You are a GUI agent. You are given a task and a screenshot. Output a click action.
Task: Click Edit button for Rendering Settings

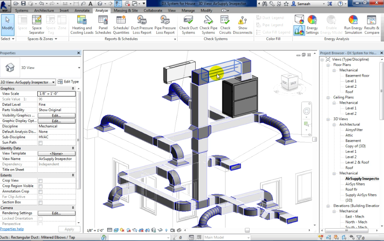[x=57, y=213]
